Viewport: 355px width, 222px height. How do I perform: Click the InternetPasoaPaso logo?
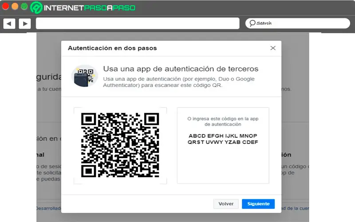pos(83,8)
